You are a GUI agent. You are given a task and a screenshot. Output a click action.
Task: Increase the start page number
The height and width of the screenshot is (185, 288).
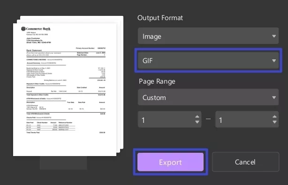tap(197, 117)
